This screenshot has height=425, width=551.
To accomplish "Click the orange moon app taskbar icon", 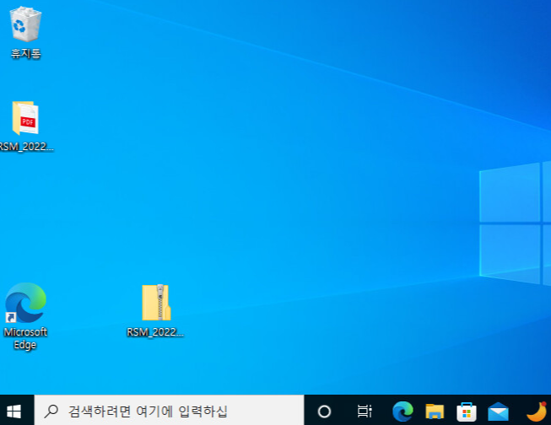I will [537, 412].
